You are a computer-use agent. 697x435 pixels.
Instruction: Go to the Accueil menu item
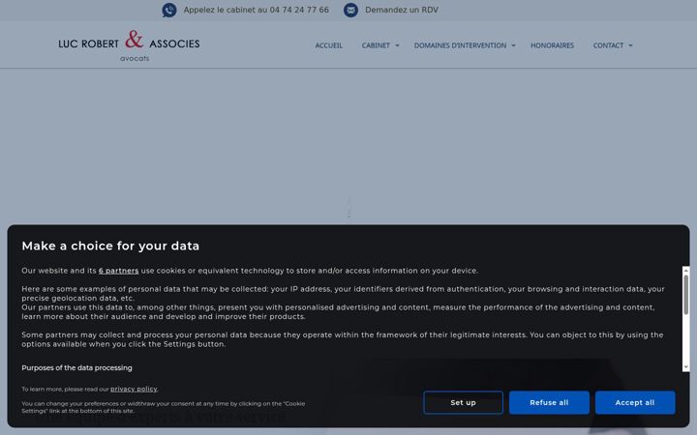tap(329, 45)
